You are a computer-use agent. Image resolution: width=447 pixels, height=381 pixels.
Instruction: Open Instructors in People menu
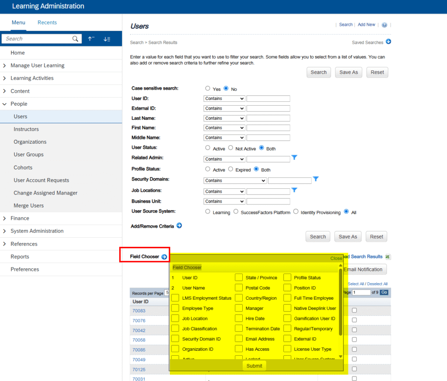(26, 129)
